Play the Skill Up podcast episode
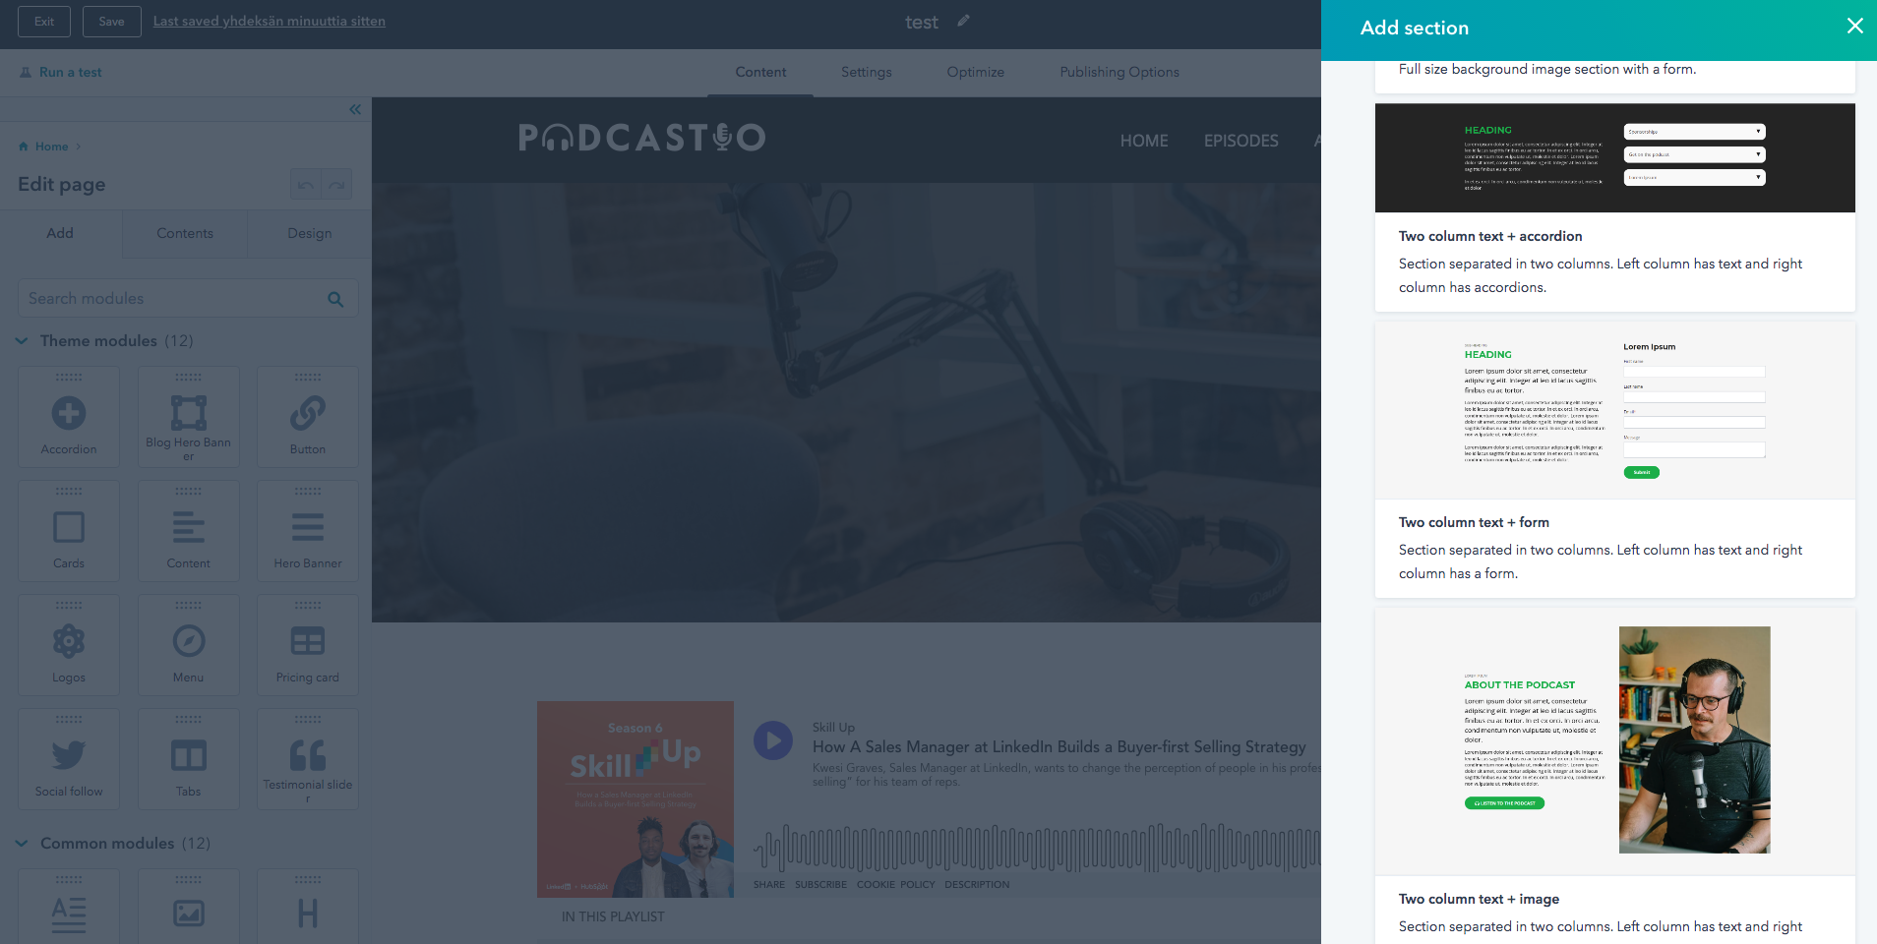 coord(773,740)
